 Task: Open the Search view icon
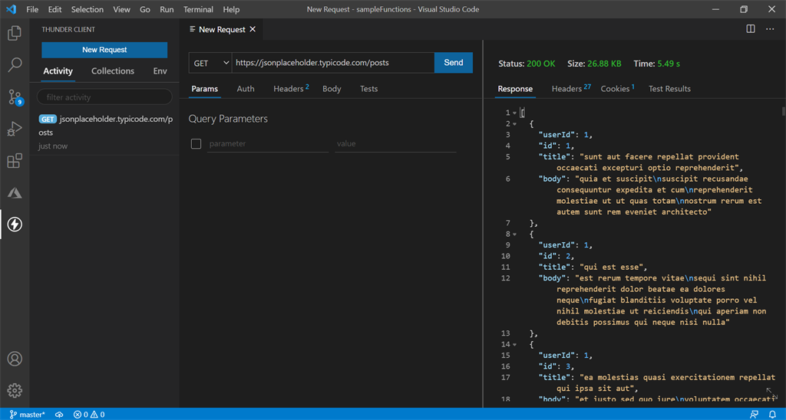[x=15, y=64]
